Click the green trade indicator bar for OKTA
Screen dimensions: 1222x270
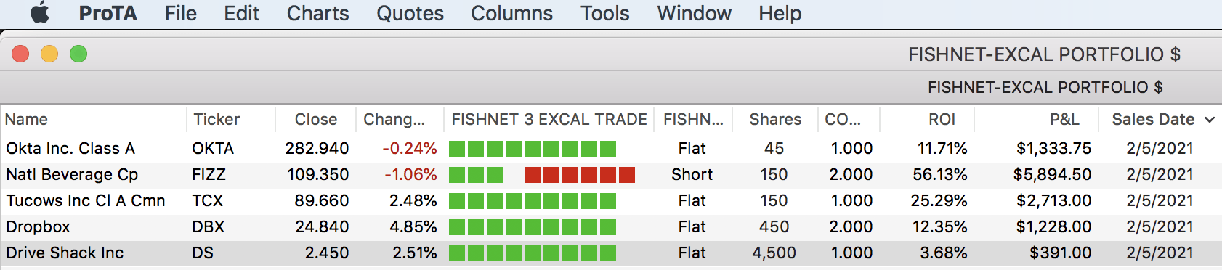pos(533,149)
